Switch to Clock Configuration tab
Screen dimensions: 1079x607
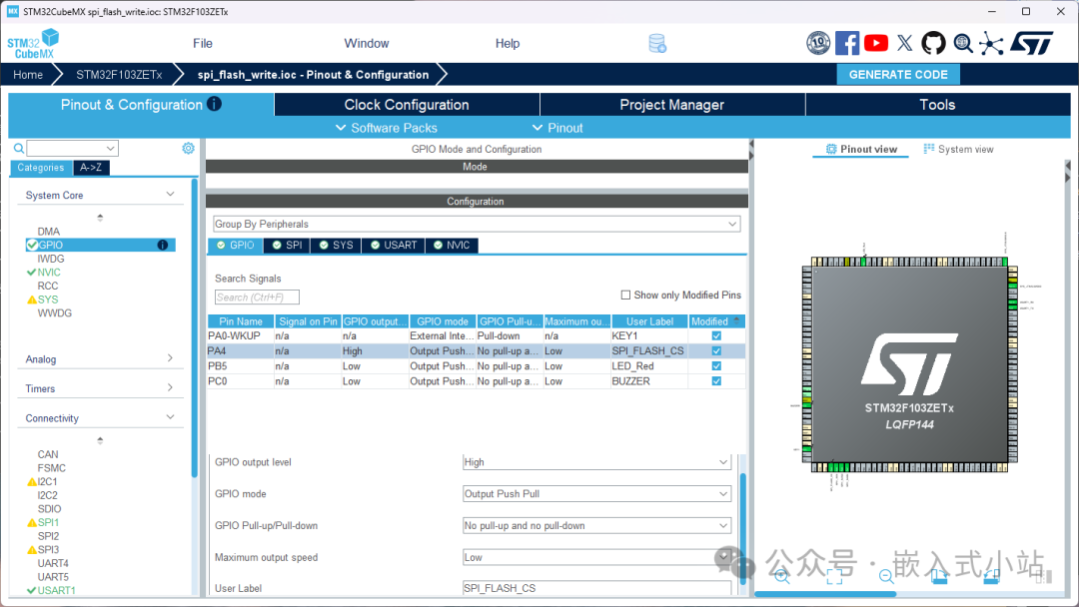(x=407, y=105)
